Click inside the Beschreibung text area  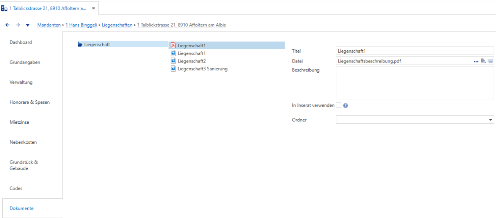coord(415,83)
